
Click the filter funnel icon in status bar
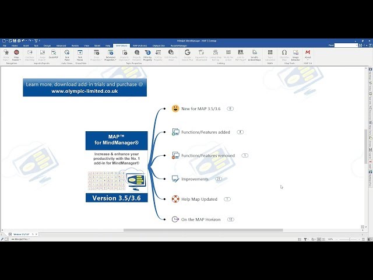point(305,239)
